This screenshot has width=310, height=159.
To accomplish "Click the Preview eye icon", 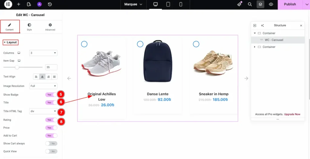I will click(x=271, y=5).
